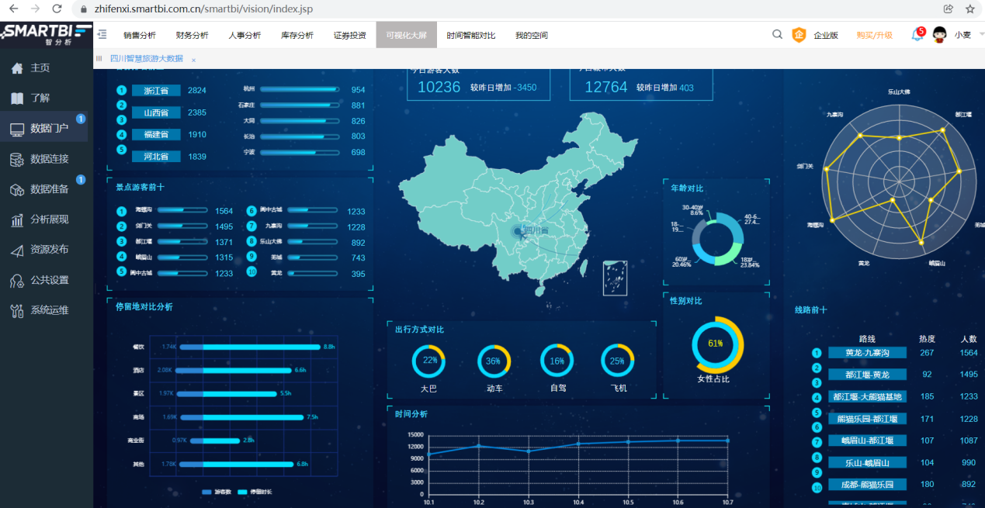Collapse the sidebar with the menu toggle icon

102,34
